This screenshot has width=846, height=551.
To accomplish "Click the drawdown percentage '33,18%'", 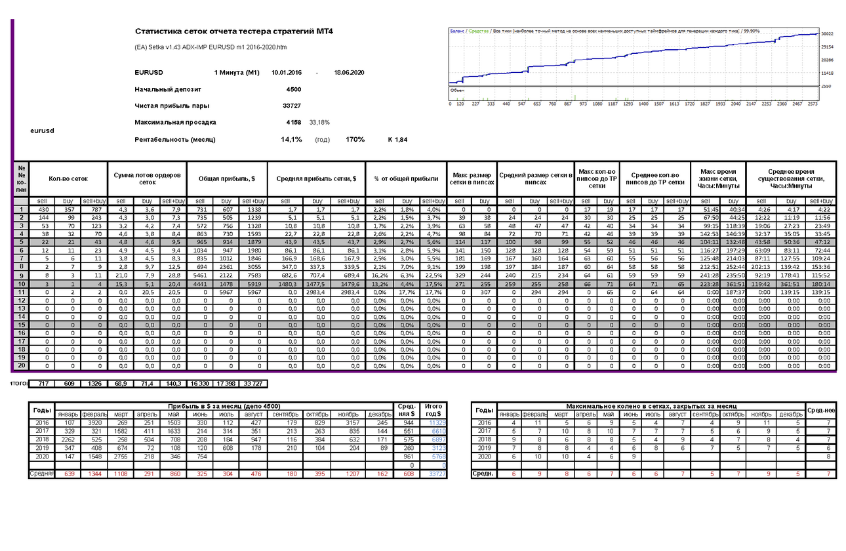I will click(x=319, y=123).
